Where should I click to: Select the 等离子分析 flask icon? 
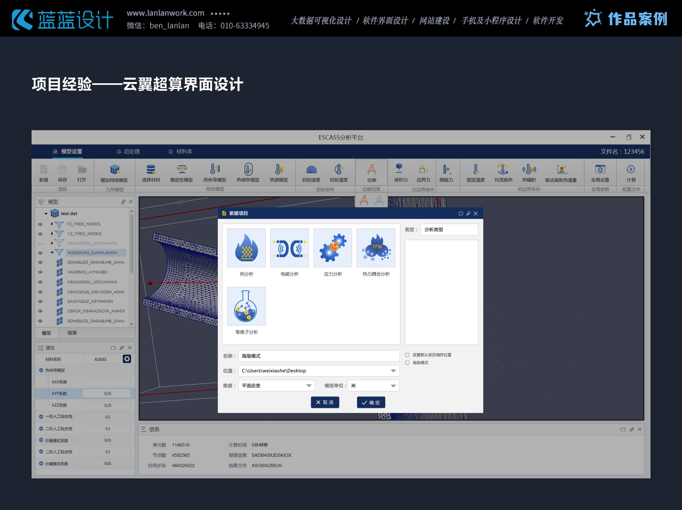246,306
